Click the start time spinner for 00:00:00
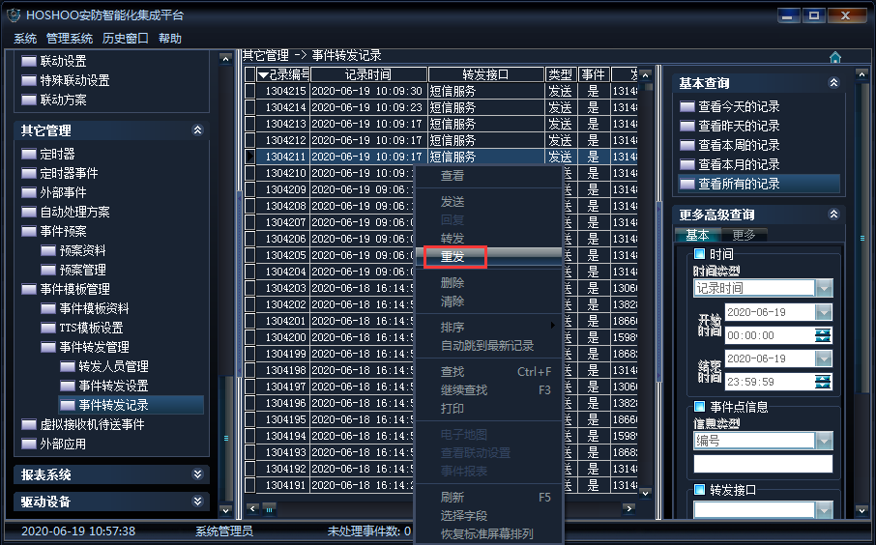Image resolution: width=876 pixels, height=545 pixels. (x=823, y=335)
